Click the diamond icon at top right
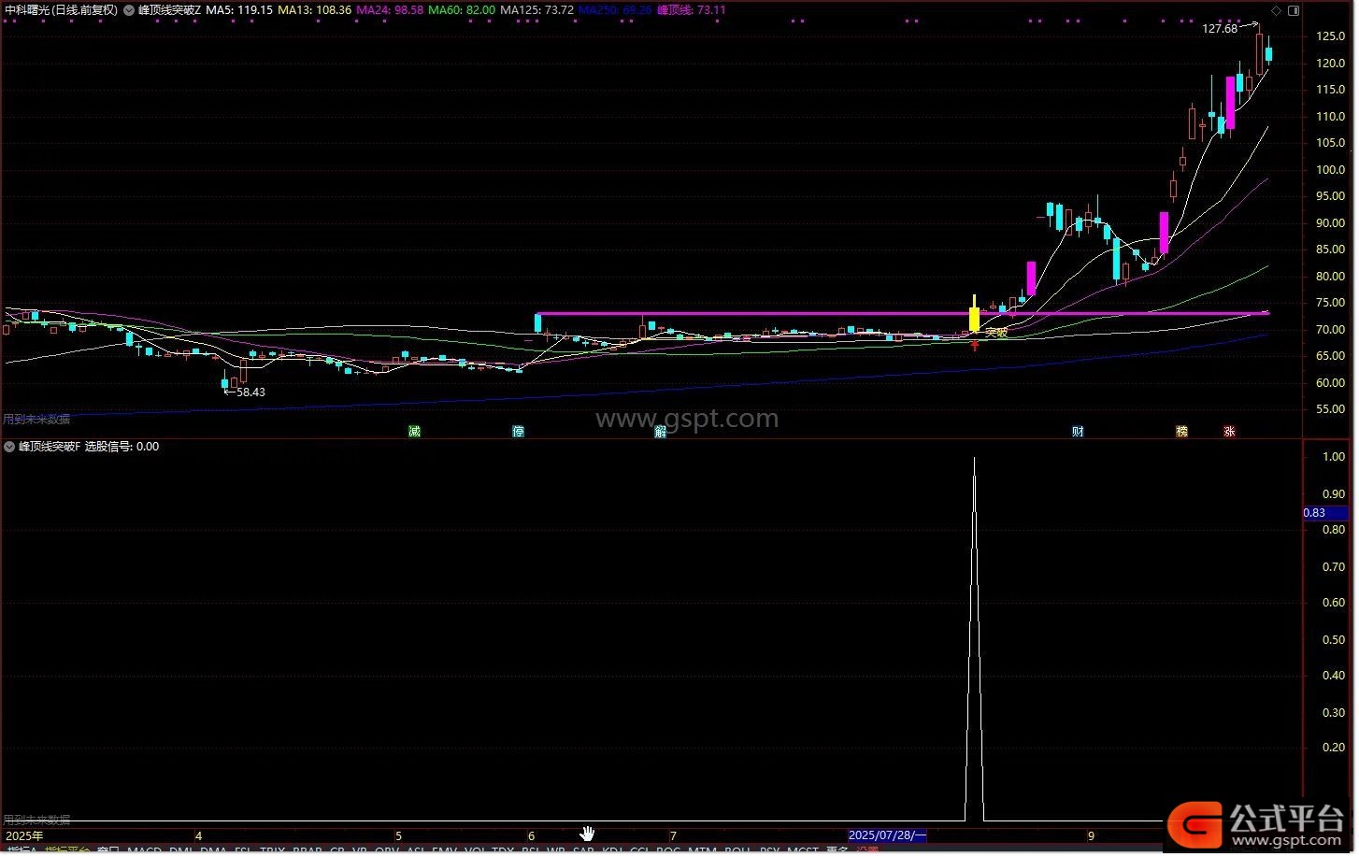 point(1277,10)
